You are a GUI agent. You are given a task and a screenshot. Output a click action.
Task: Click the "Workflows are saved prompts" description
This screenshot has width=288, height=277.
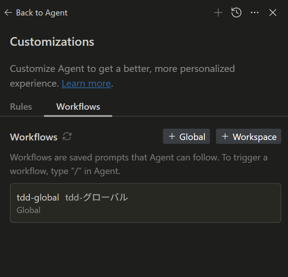[x=138, y=164]
